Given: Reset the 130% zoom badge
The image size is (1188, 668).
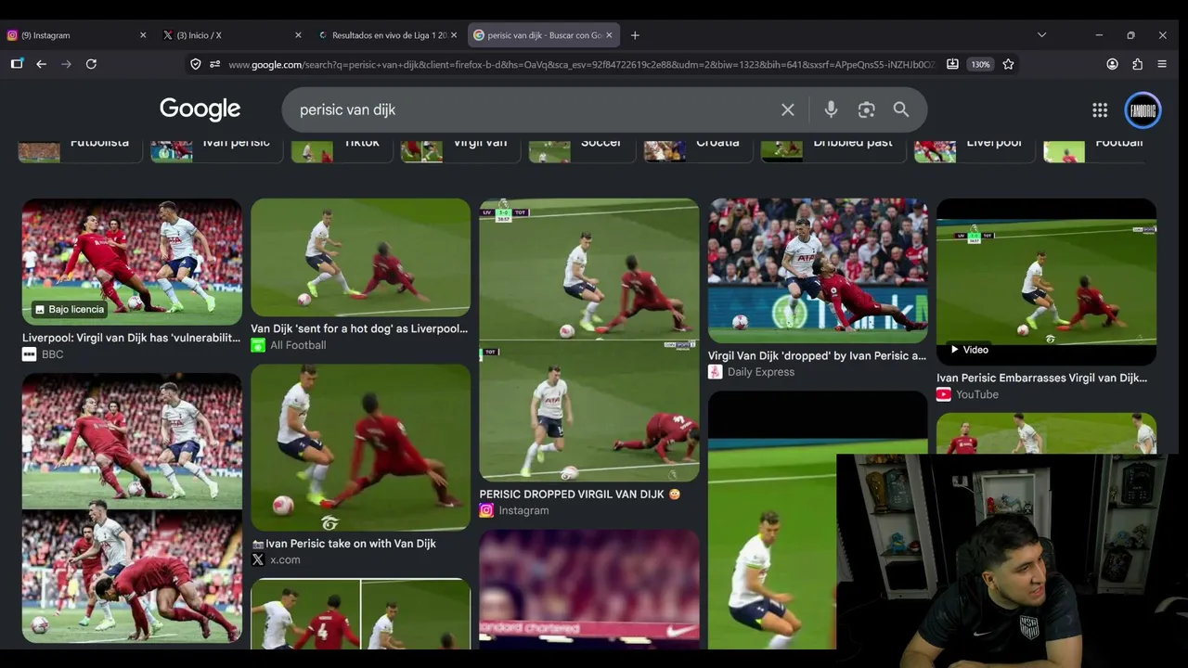Looking at the screenshot, I should tap(980, 64).
